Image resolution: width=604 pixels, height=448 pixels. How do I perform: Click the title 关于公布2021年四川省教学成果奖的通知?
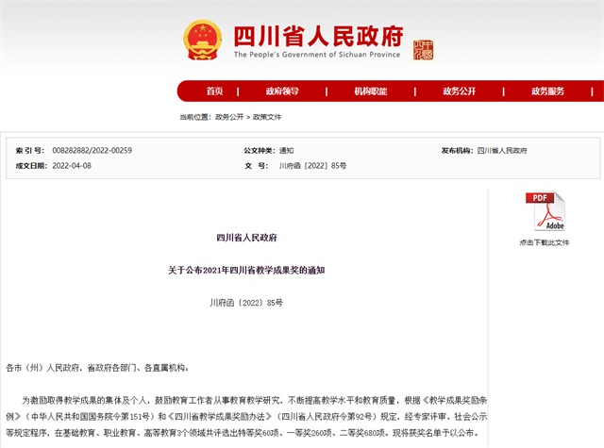(246, 270)
